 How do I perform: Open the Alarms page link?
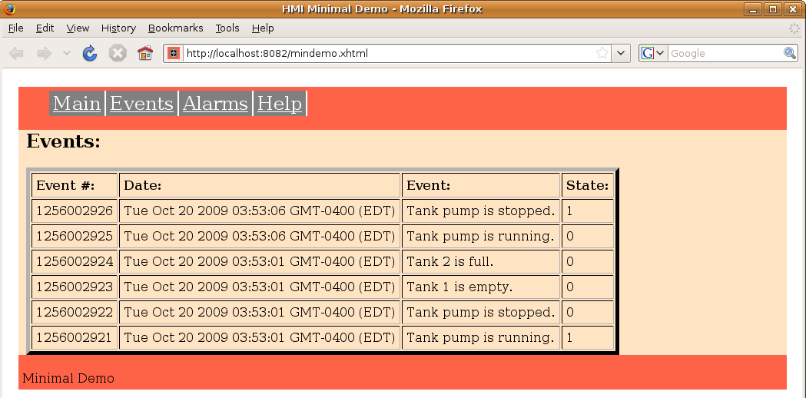coord(215,104)
